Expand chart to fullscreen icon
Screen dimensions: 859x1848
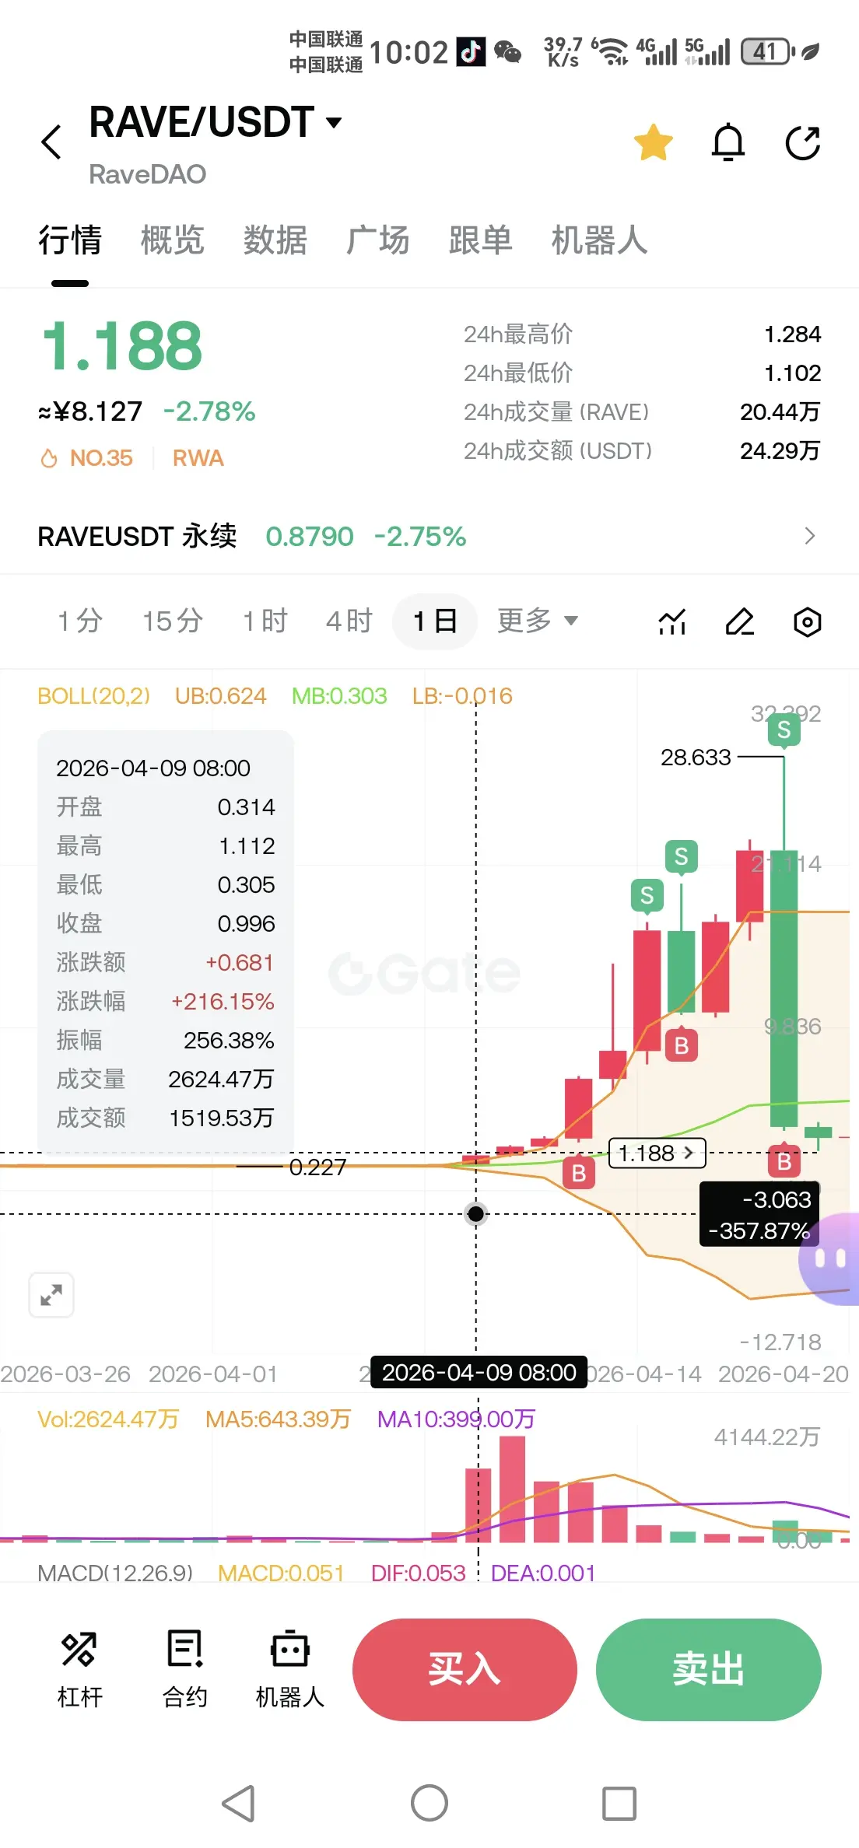[x=51, y=1295]
